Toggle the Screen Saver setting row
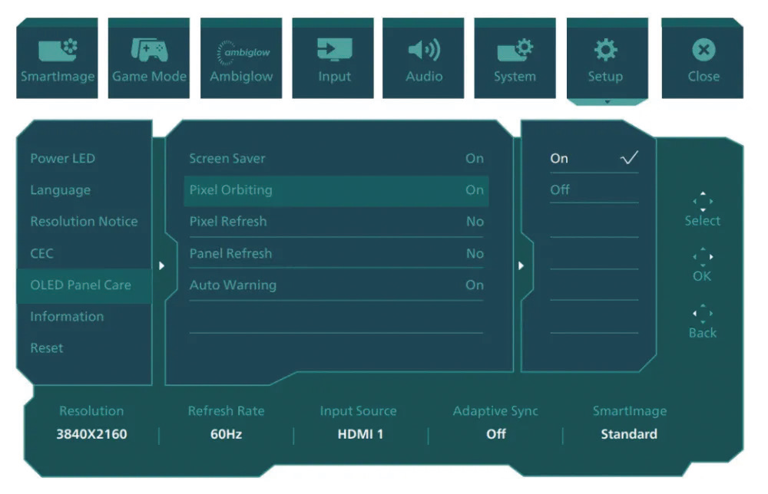768x494 pixels. [336, 159]
